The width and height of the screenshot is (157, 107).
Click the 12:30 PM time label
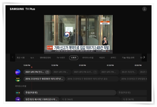(x=55, y=65)
